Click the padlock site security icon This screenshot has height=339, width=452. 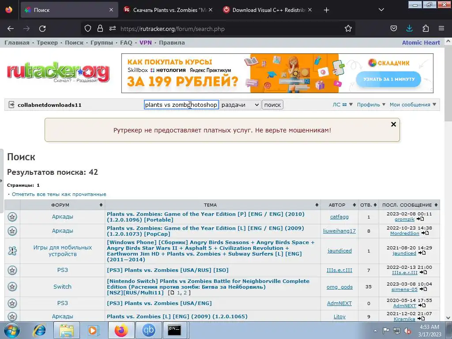100,29
